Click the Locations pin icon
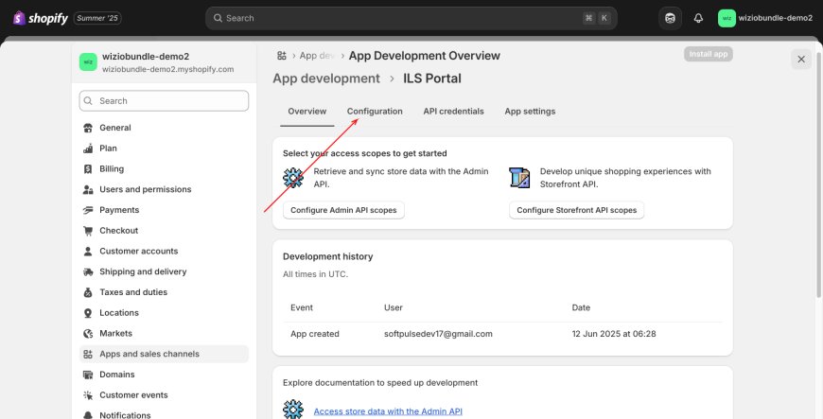823x419 pixels. pos(88,313)
